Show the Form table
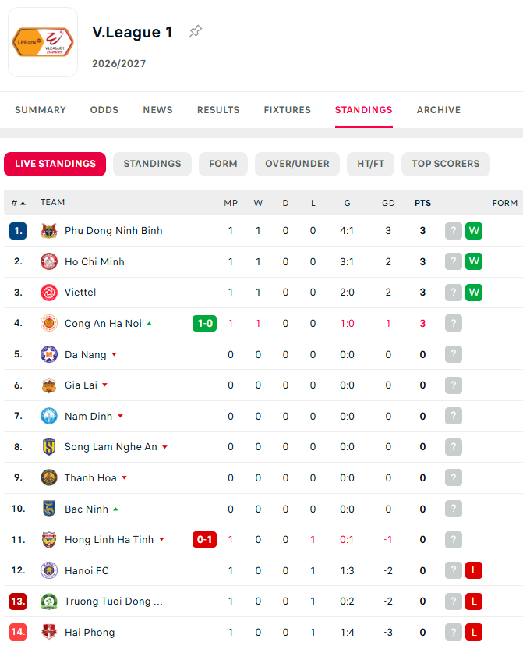 point(223,164)
